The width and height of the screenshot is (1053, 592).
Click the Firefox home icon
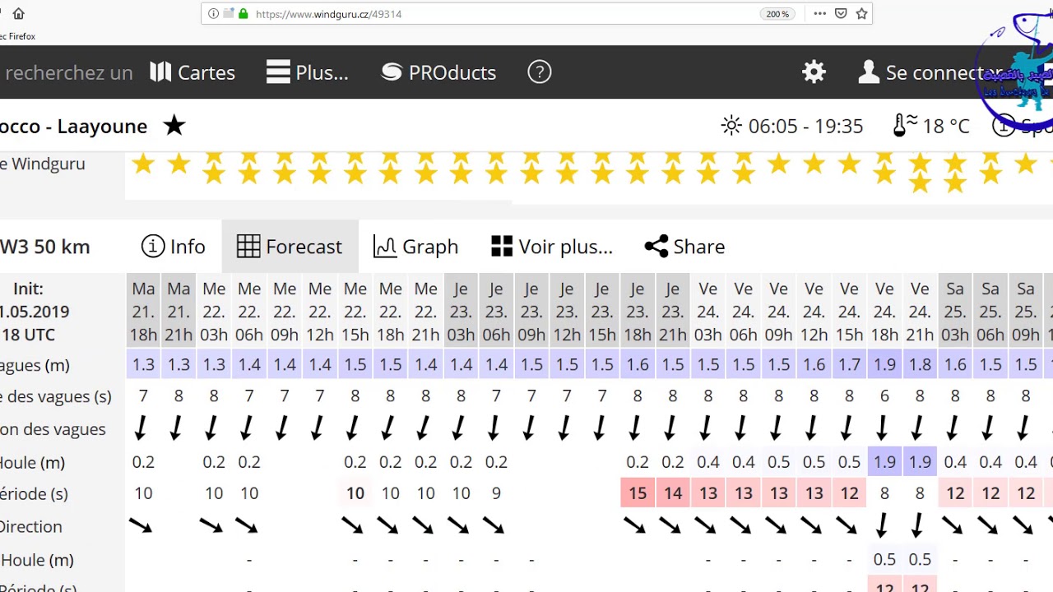[18, 14]
